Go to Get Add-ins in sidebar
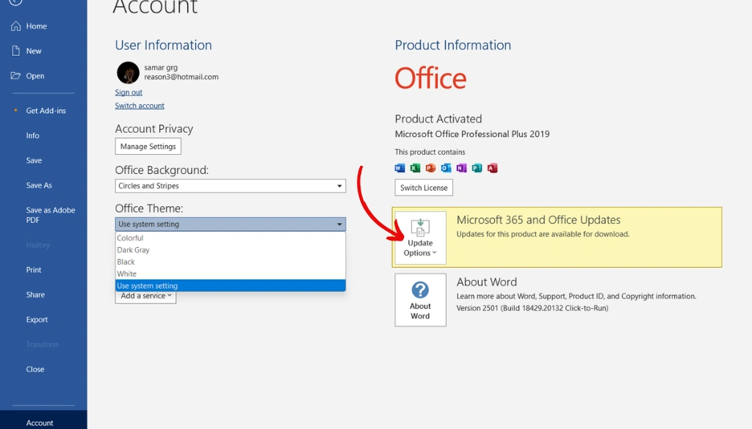 point(46,111)
